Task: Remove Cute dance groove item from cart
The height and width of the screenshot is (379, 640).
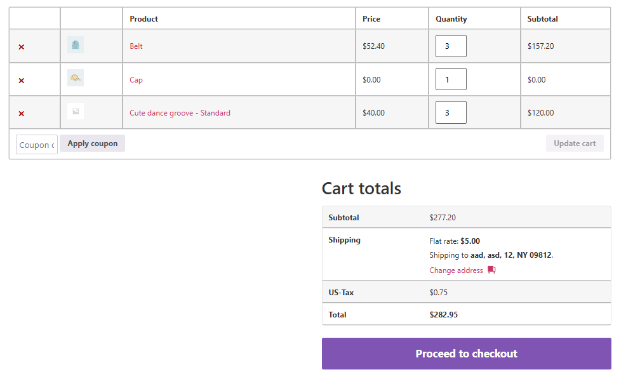Action: coord(22,114)
